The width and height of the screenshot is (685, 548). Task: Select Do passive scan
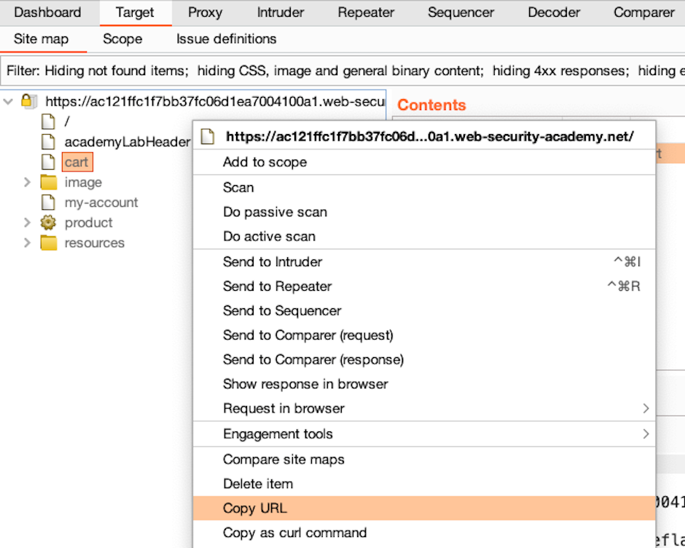tap(424, 212)
